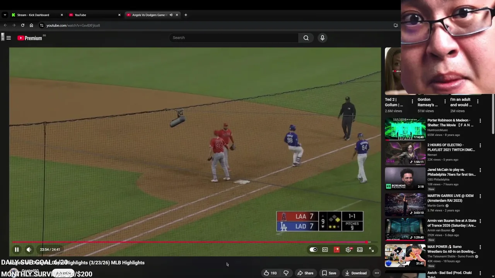Click the red extension icon in player controls

pyautogui.click(x=336, y=250)
